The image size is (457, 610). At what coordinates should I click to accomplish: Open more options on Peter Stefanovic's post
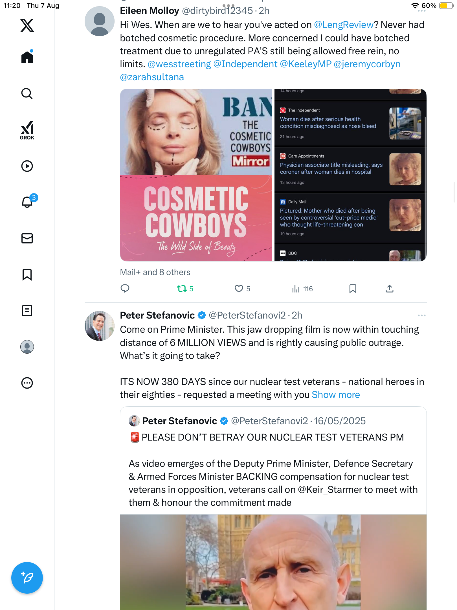tap(421, 315)
